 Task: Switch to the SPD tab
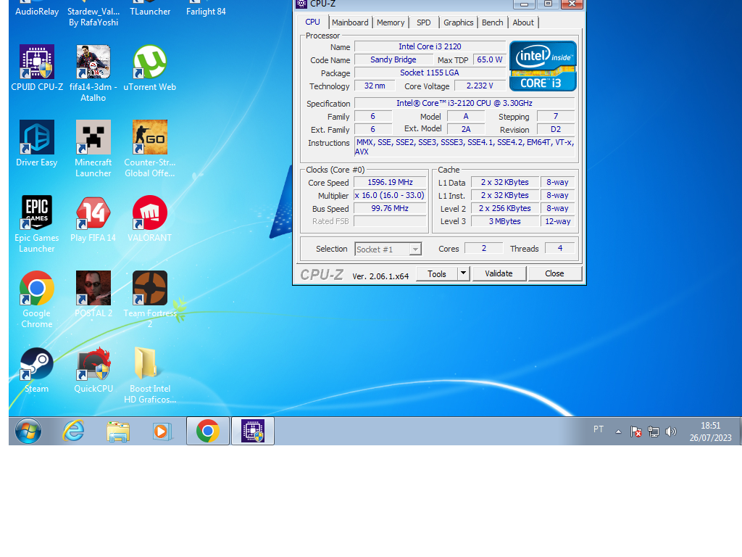click(423, 22)
